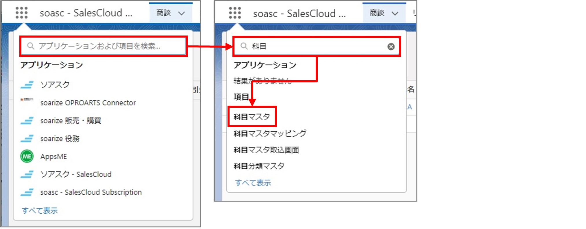The height and width of the screenshot is (229, 586).
Task: Open the ソアスク application
Action: (55, 85)
